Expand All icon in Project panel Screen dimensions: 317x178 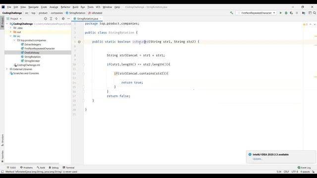(51, 19)
